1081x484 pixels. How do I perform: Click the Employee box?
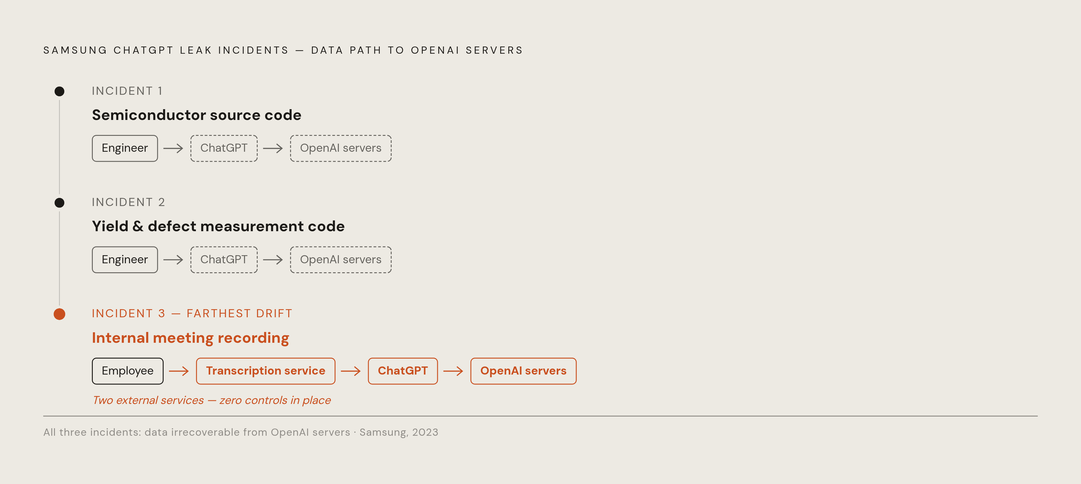click(x=128, y=371)
